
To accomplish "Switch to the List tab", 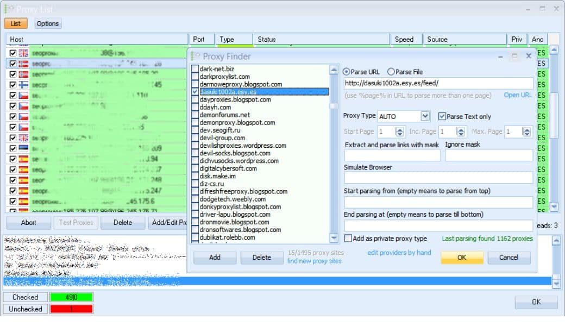I will pyautogui.click(x=16, y=23).
